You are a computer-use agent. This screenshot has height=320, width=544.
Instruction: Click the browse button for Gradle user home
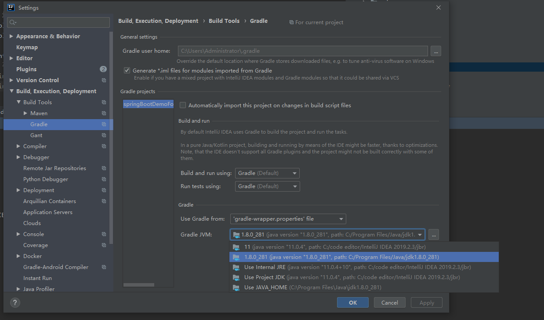pyautogui.click(x=435, y=51)
